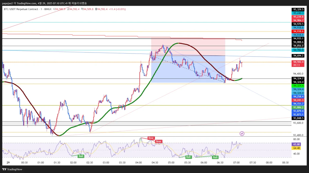Click the yellow RSI average label 64.48
The image size is (309, 173).
coord(295,148)
